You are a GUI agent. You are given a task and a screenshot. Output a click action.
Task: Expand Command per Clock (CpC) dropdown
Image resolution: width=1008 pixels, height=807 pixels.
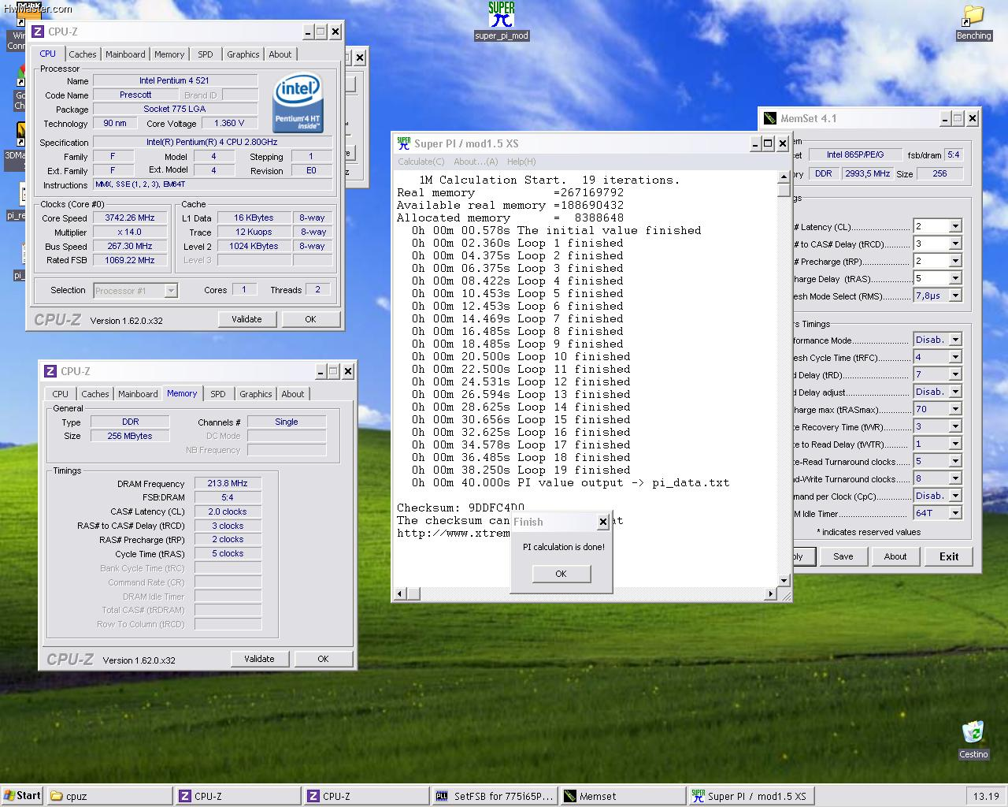point(955,496)
